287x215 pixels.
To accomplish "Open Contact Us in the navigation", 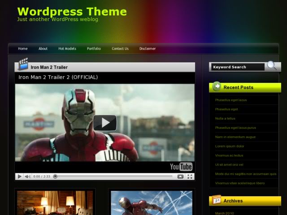I will [120, 49].
